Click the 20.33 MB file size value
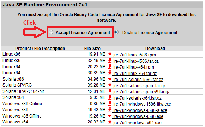The width and height of the screenshot is (205, 127). click(96, 122)
